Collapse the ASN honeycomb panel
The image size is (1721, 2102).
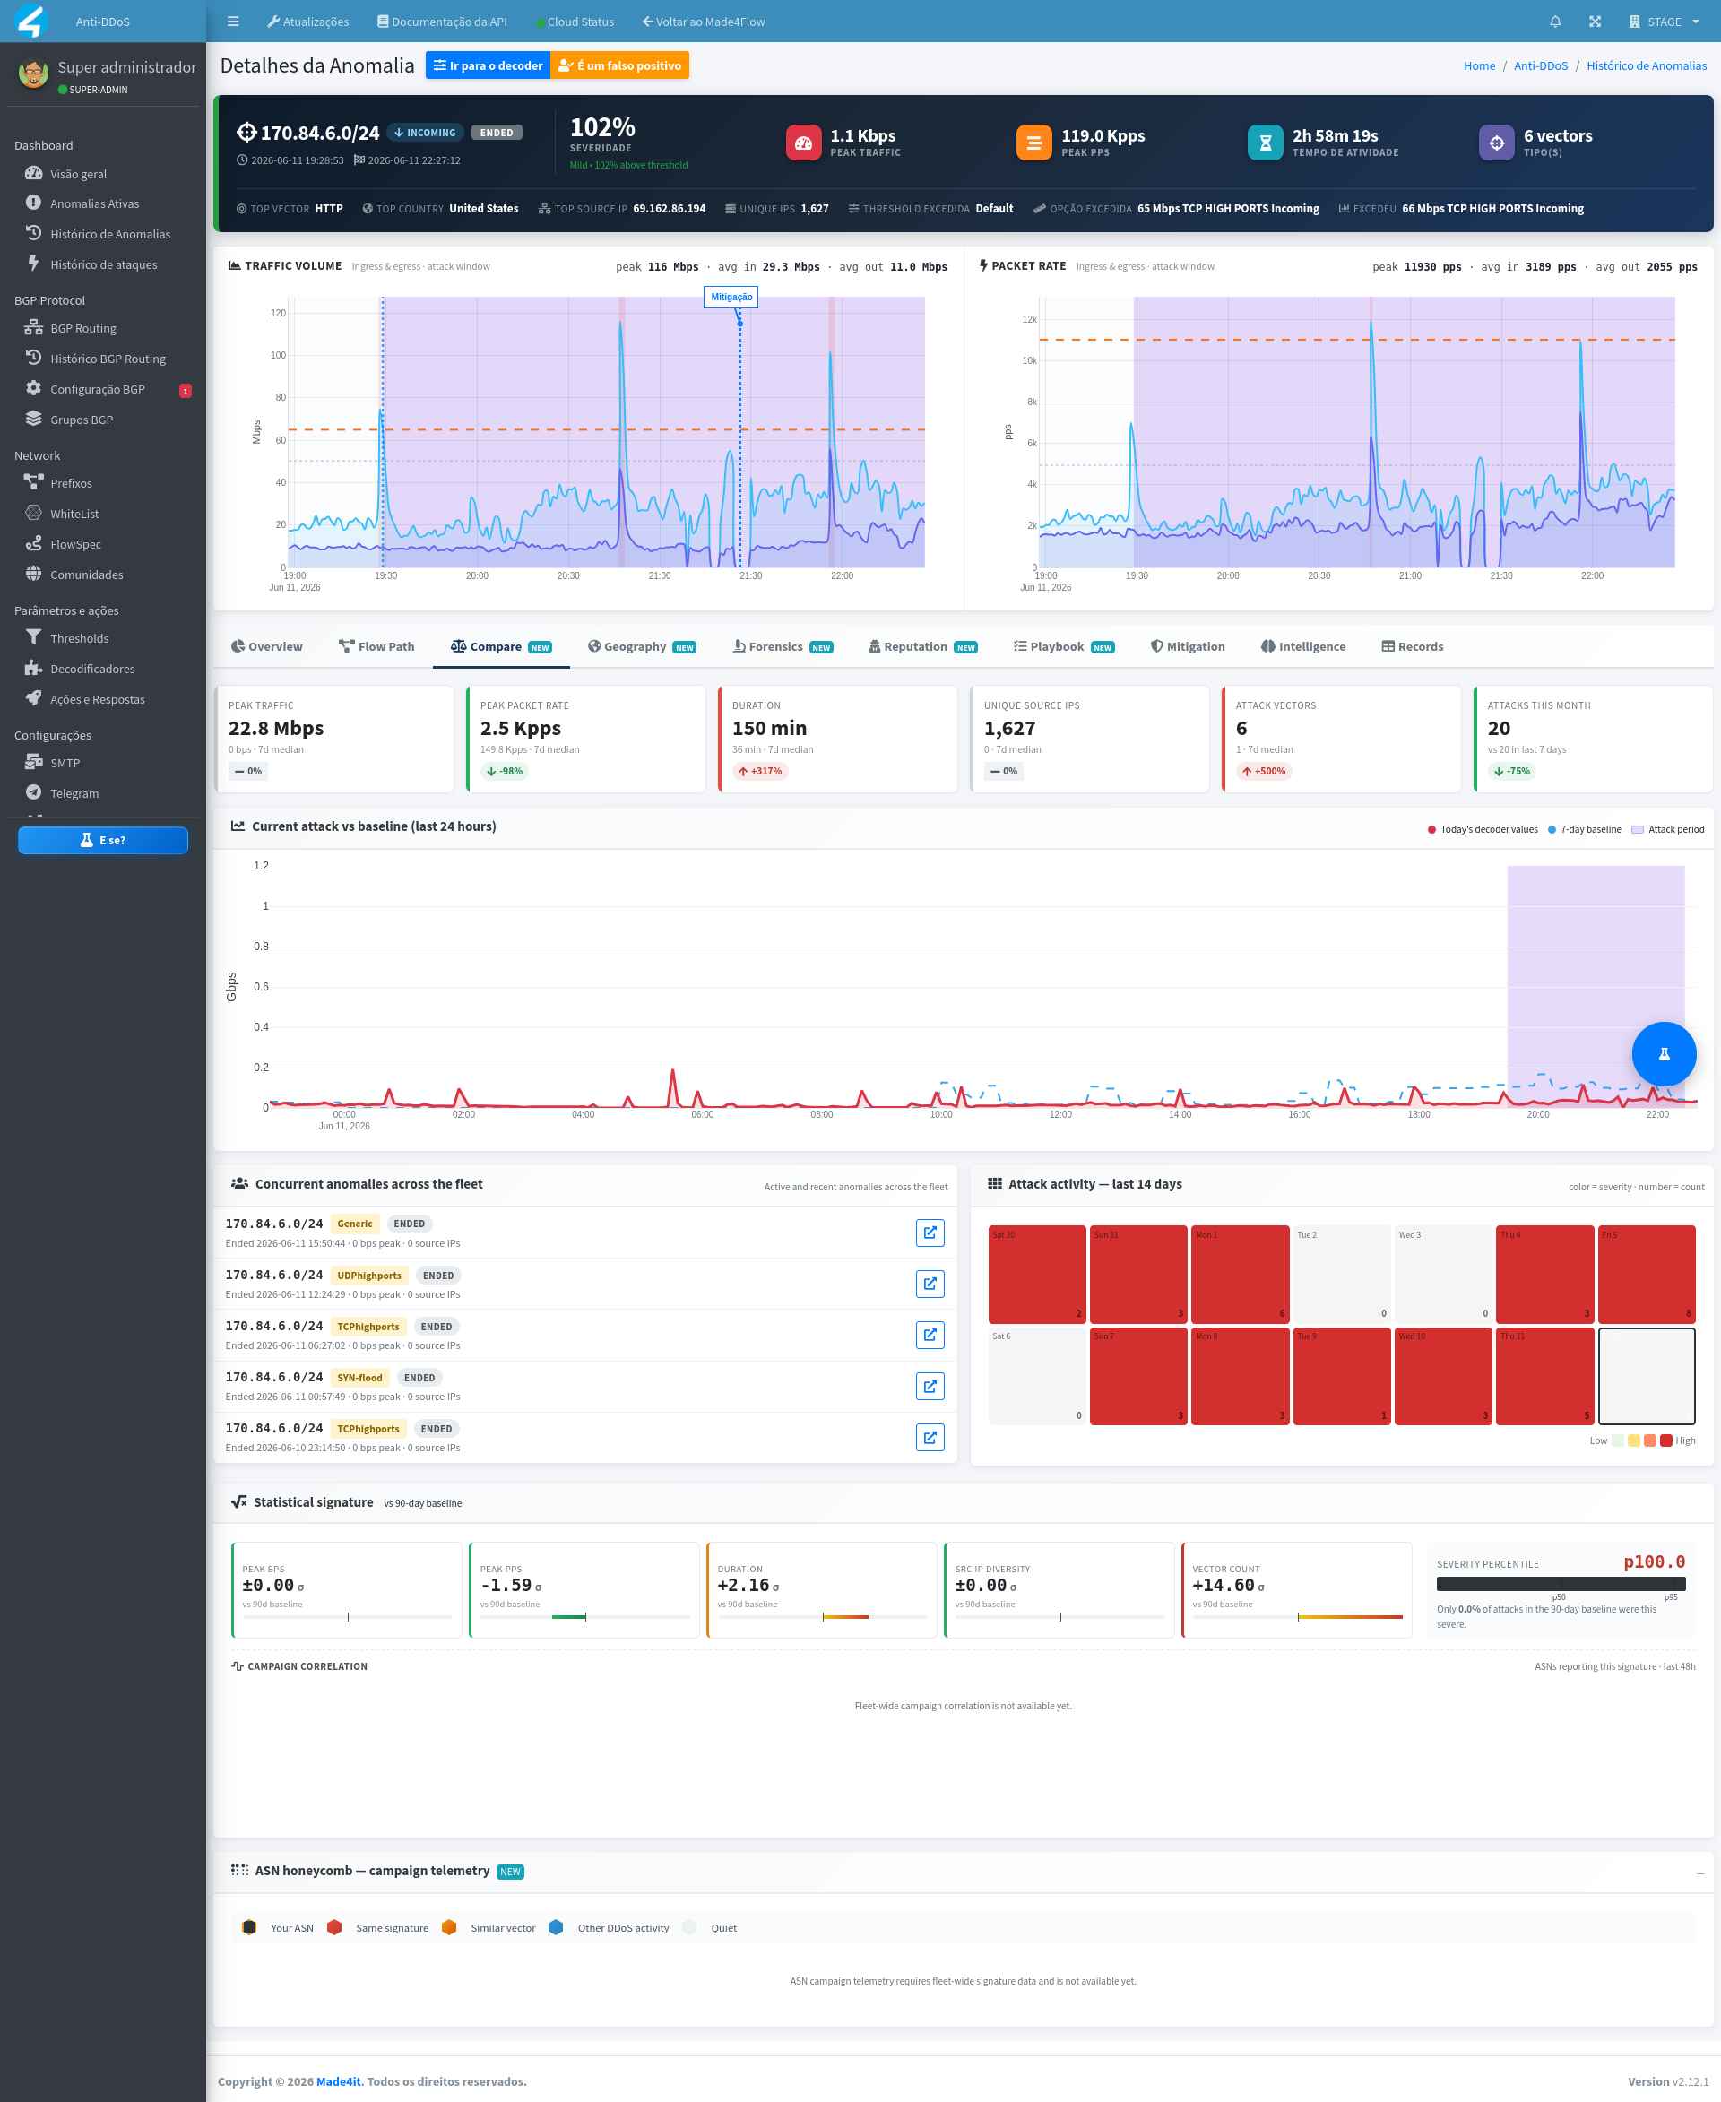1699,1873
